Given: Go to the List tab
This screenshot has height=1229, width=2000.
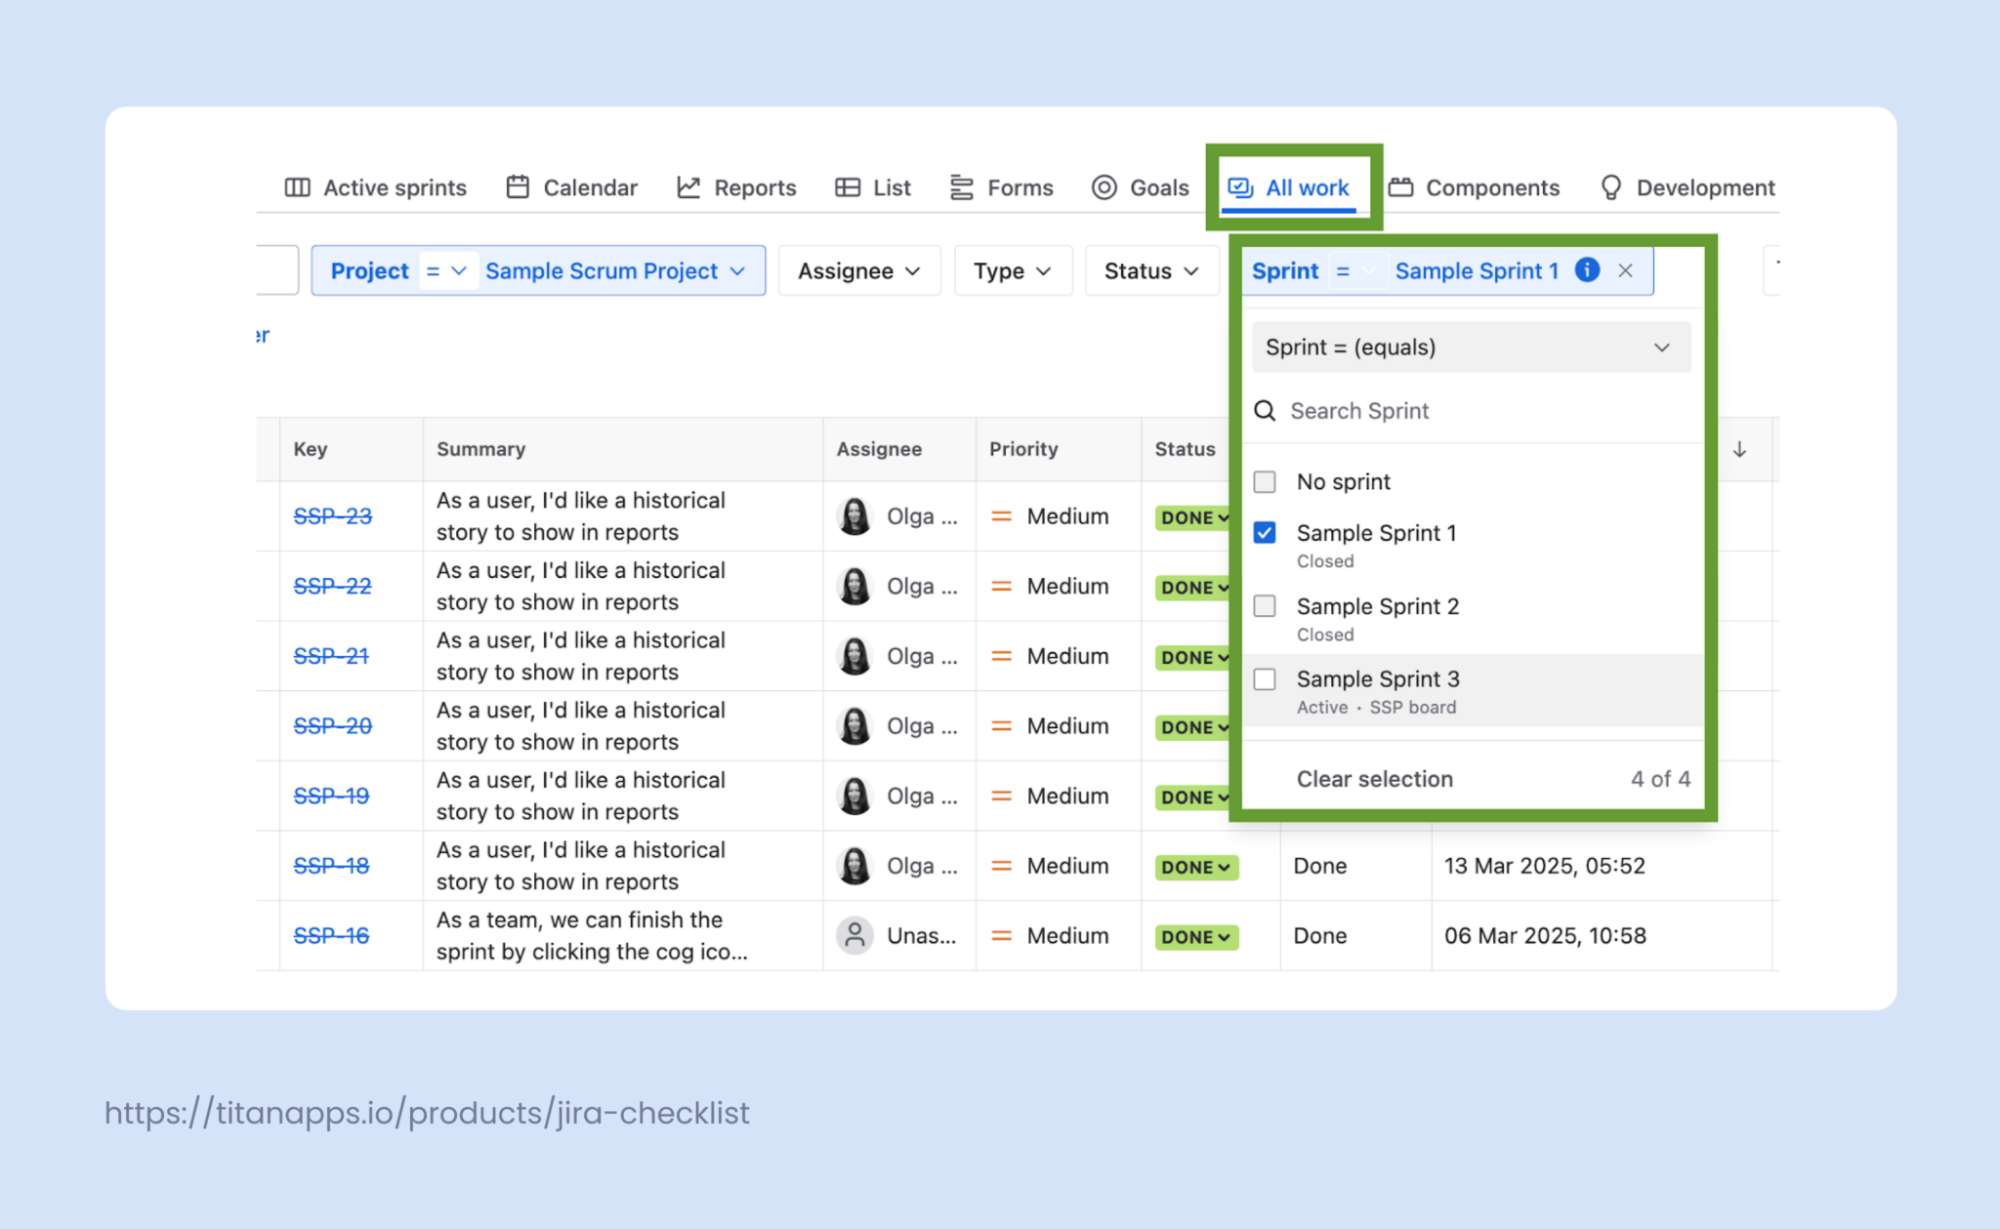Looking at the screenshot, I should pos(873,187).
